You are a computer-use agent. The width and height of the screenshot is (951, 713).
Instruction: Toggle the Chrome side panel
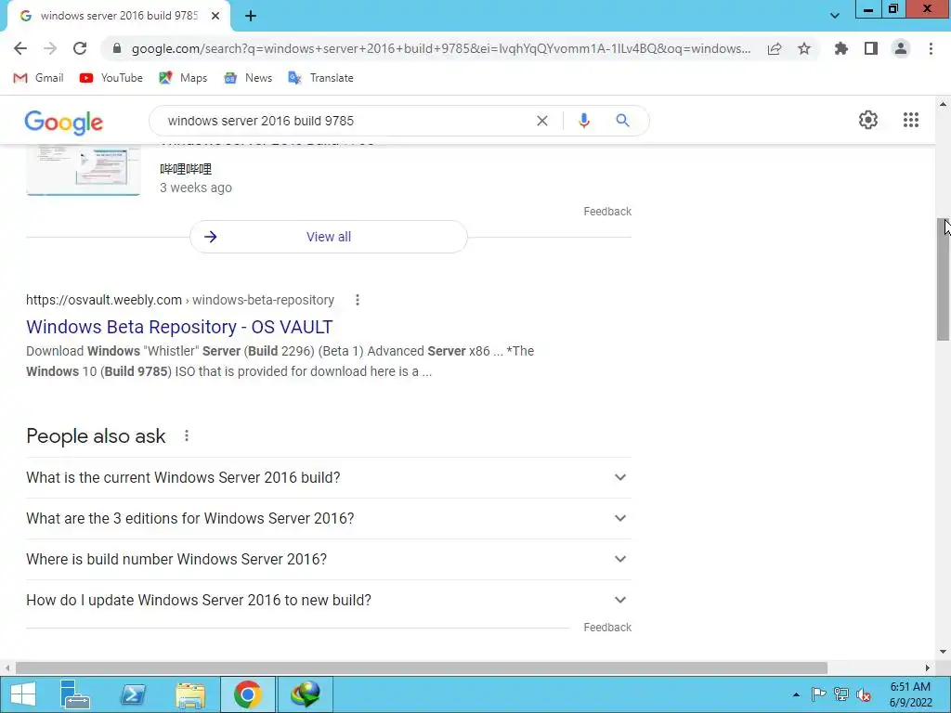pos(871,48)
